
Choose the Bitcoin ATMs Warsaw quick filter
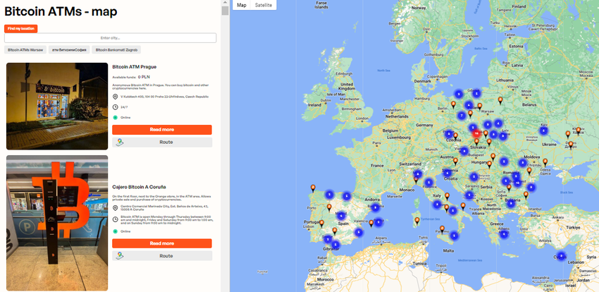[x=24, y=50]
